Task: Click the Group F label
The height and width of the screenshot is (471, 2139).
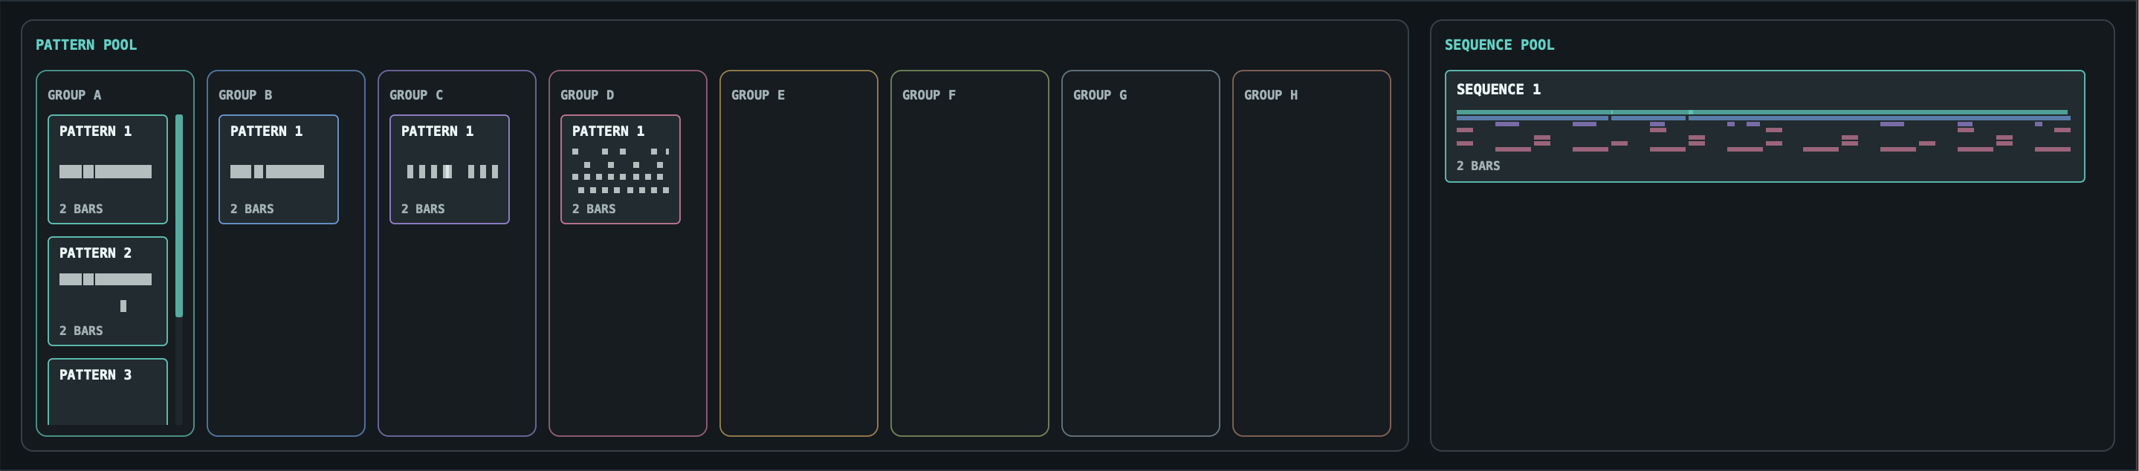Action: pyautogui.click(x=929, y=94)
